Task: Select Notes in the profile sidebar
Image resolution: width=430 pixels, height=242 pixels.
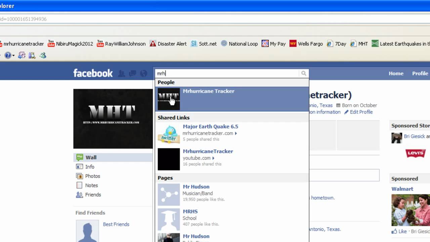Action: (x=91, y=186)
